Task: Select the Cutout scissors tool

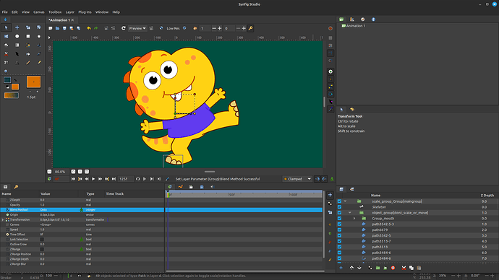Action: click(6, 54)
